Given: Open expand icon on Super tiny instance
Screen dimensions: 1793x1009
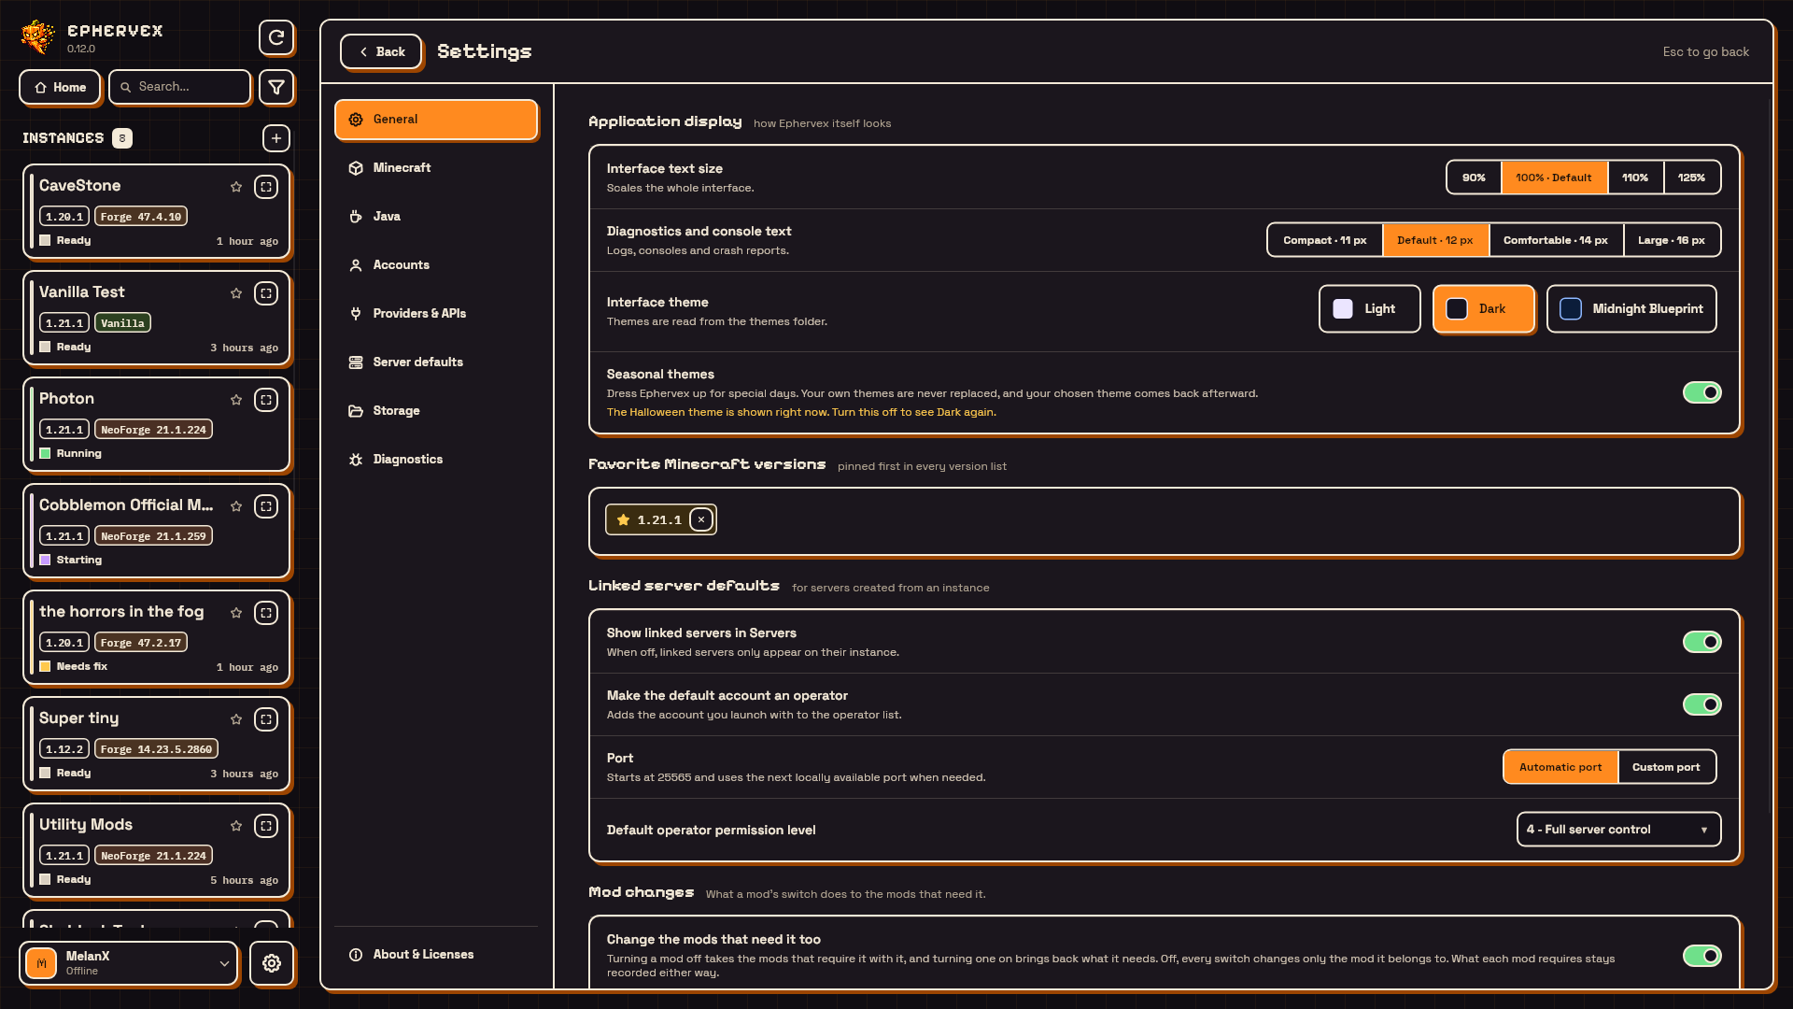Looking at the screenshot, I should click(266, 719).
